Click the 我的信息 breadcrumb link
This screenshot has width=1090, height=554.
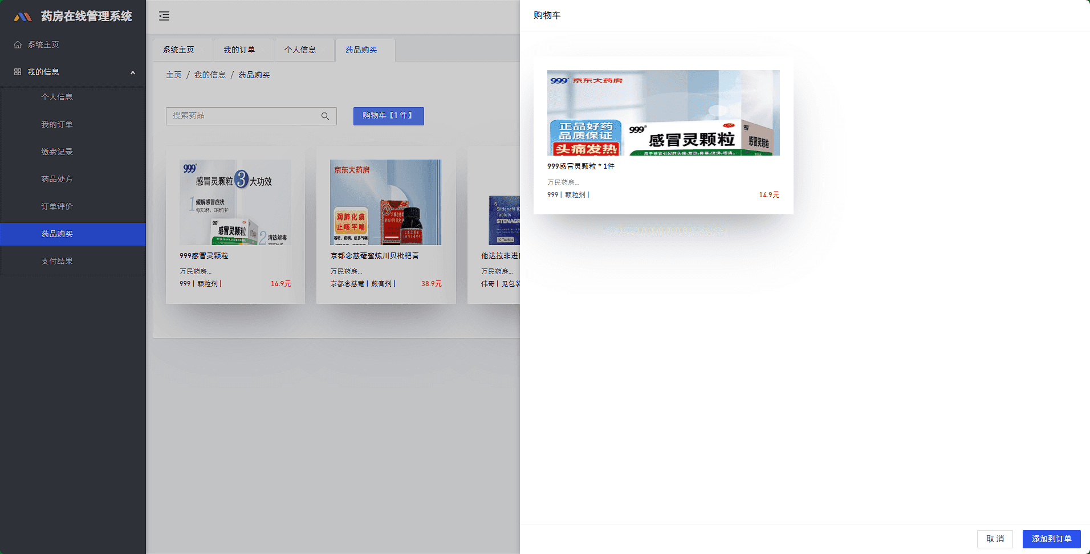(210, 75)
